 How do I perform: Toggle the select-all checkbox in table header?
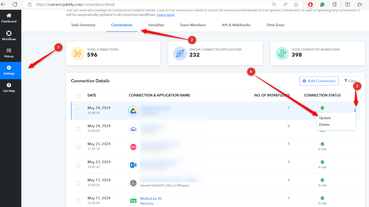coord(78,96)
